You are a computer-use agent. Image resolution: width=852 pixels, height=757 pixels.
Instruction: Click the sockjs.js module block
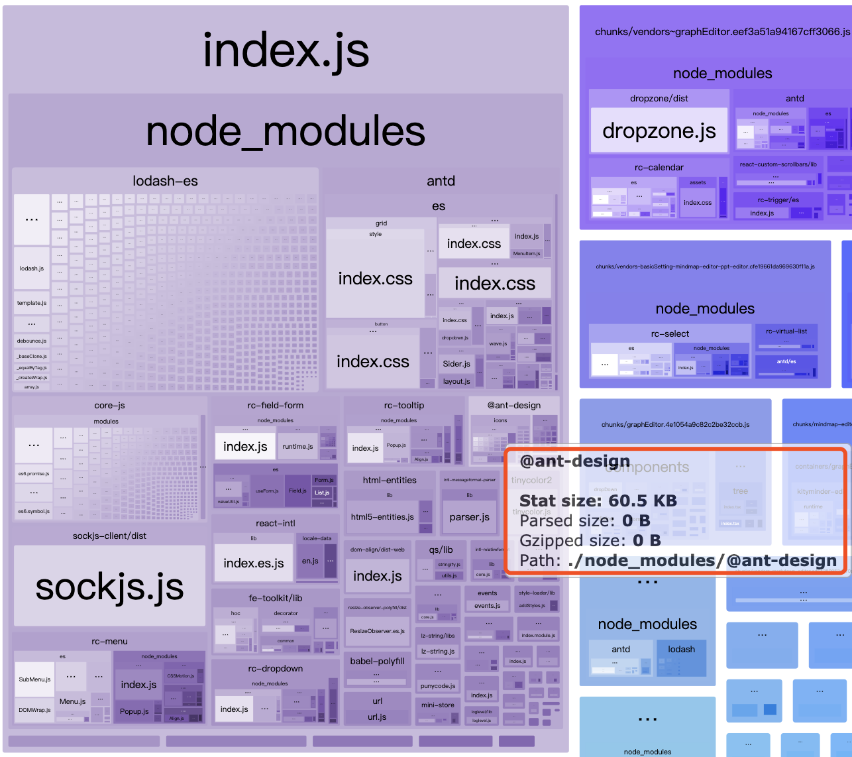[109, 586]
